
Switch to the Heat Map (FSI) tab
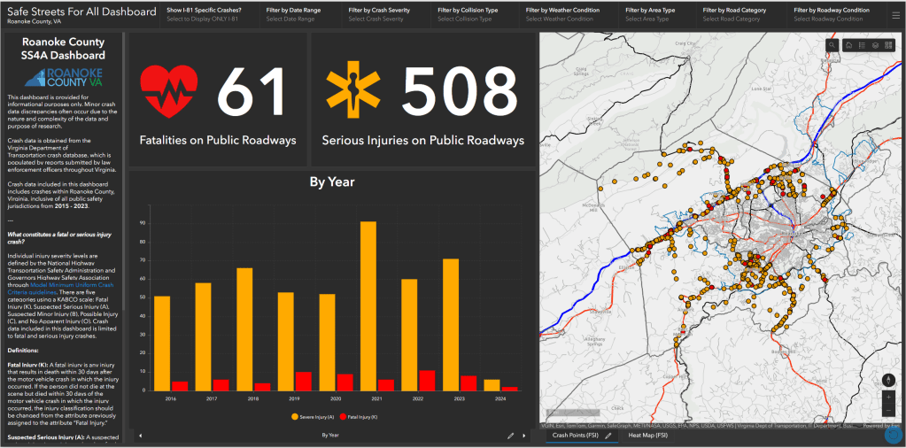pyautogui.click(x=647, y=436)
